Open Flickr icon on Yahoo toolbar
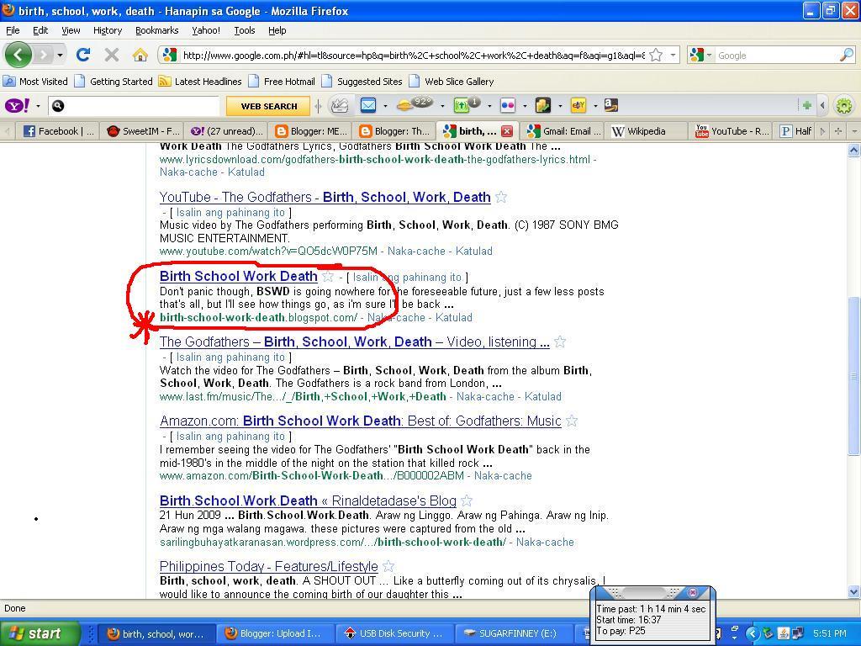 tap(509, 105)
